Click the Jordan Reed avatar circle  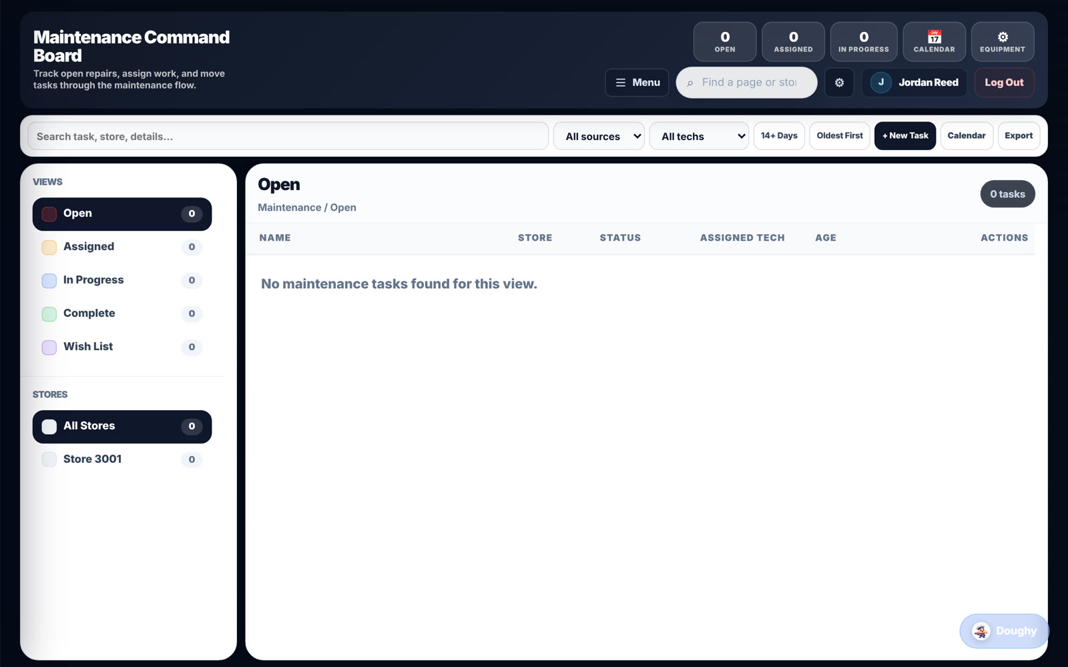tap(880, 83)
